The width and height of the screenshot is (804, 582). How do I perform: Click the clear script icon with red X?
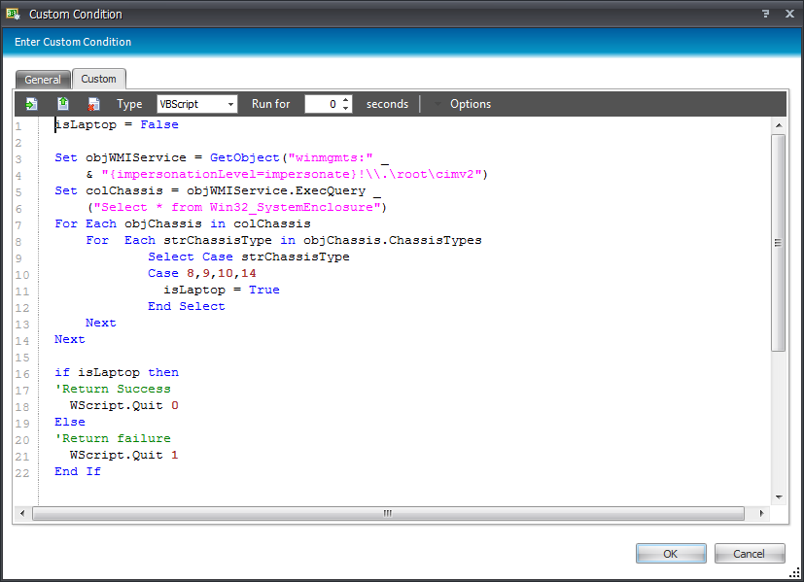coord(93,104)
